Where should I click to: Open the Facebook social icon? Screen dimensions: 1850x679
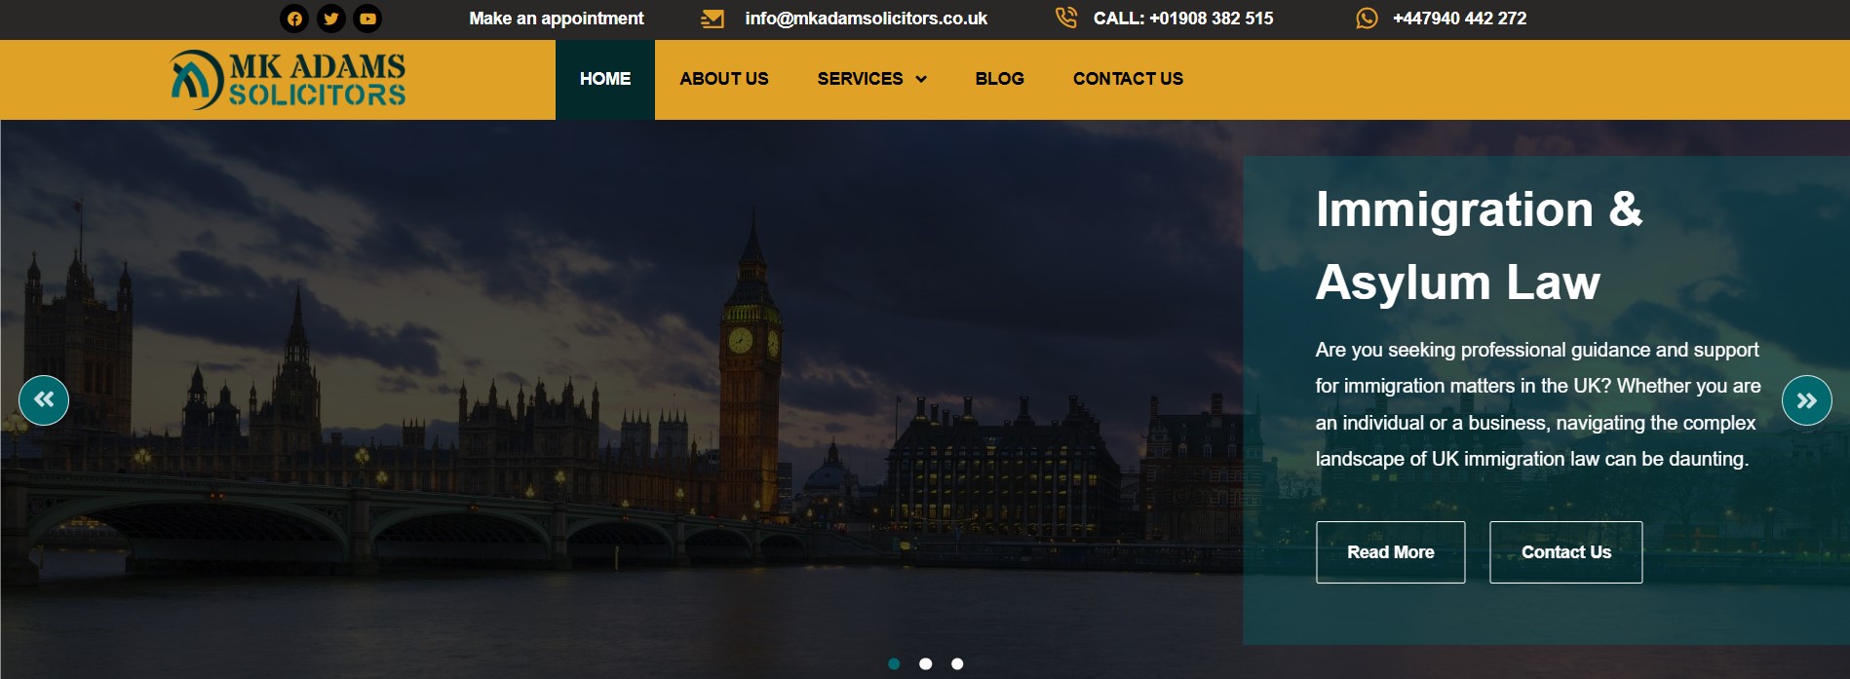pos(294,19)
